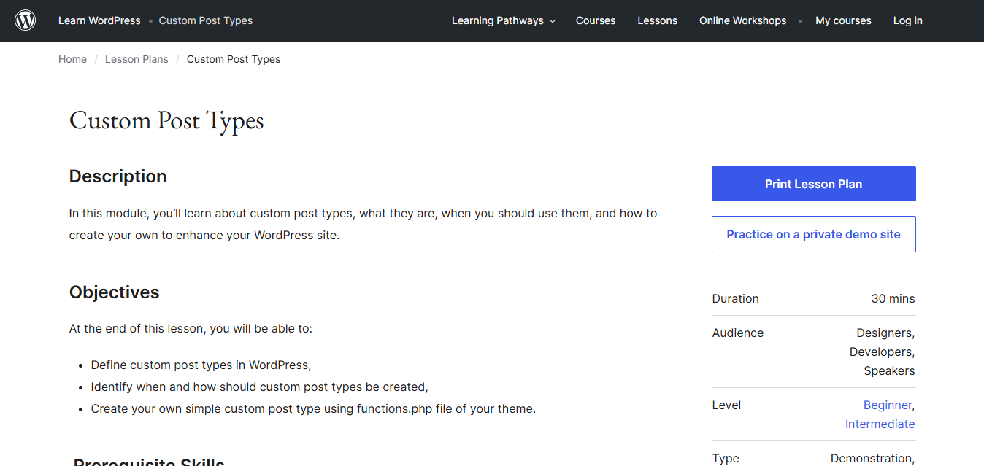
Task: Click Log in
Action: pyautogui.click(x=907, y=20)
